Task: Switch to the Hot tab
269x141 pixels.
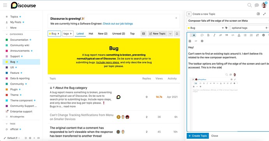Action: coord(91,34)
